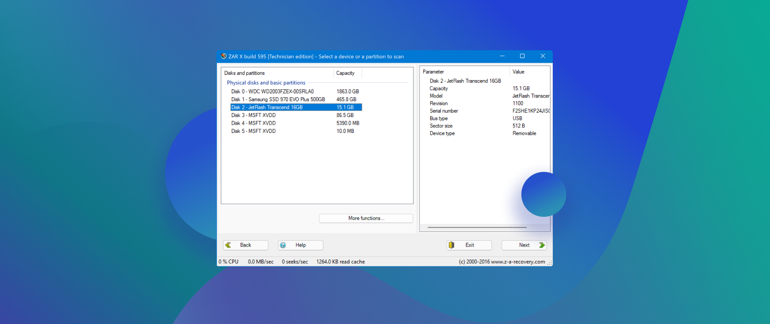The height and width of the screenshot is (324, 770).
Task: Go Back to the previous step
Action: (246, 245)
